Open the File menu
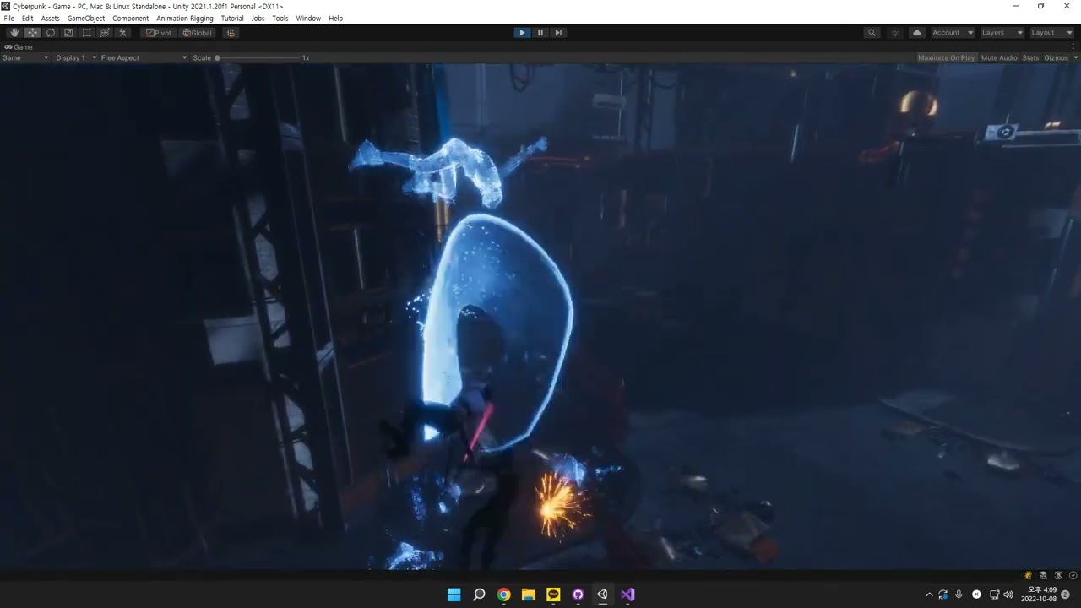The height and width of the screenshot is (608, 1081). tap(9, 19)
